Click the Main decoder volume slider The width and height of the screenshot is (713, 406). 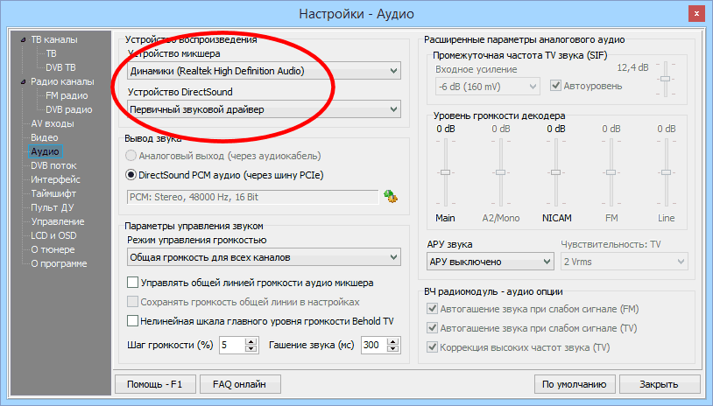[445, 172]
